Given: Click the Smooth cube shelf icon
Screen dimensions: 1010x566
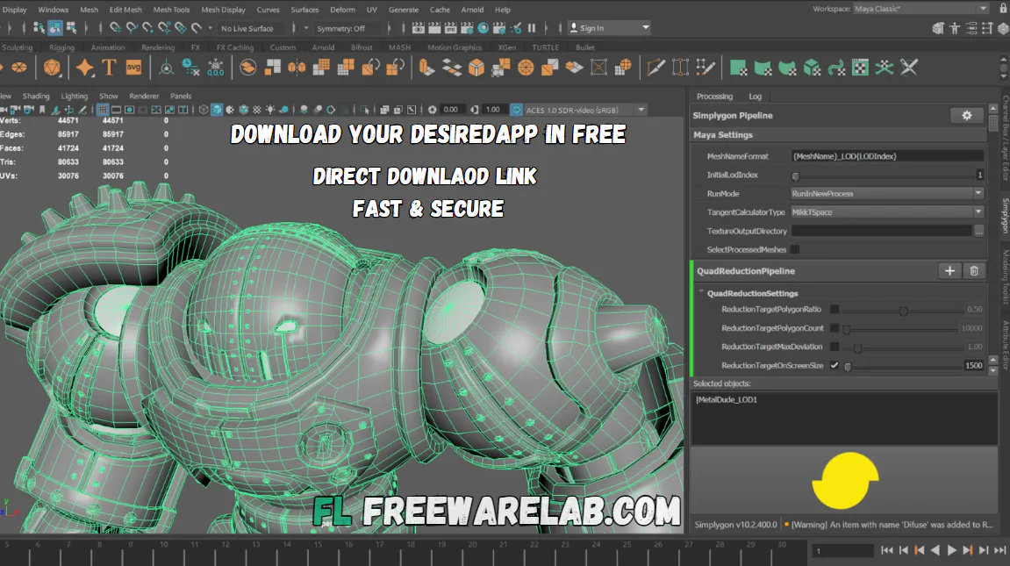Looking at the screenshot, I should point(476,68).
